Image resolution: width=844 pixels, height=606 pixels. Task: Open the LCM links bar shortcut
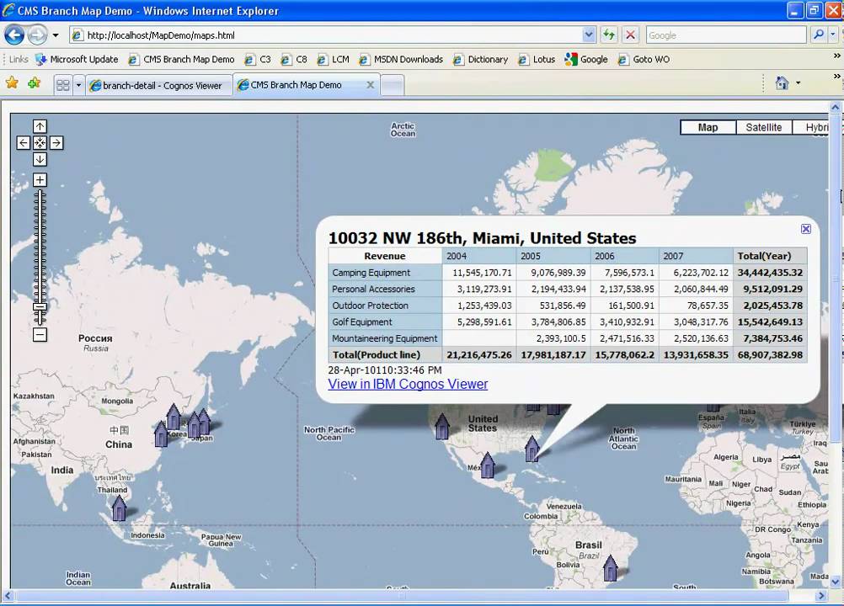point(334,59)
